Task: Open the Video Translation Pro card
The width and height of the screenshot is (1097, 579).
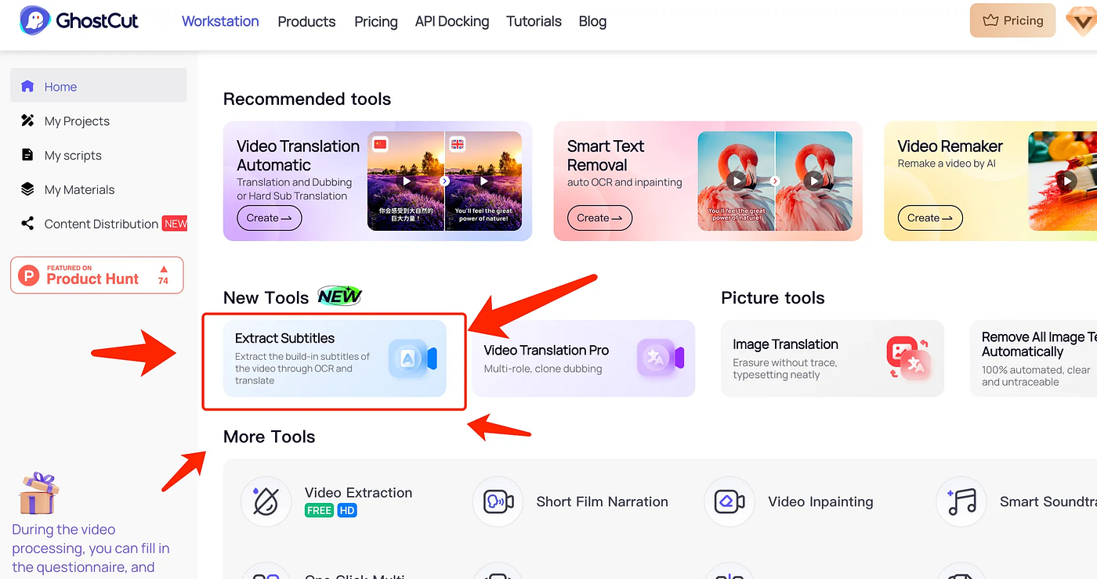Action: pos(583,358)
